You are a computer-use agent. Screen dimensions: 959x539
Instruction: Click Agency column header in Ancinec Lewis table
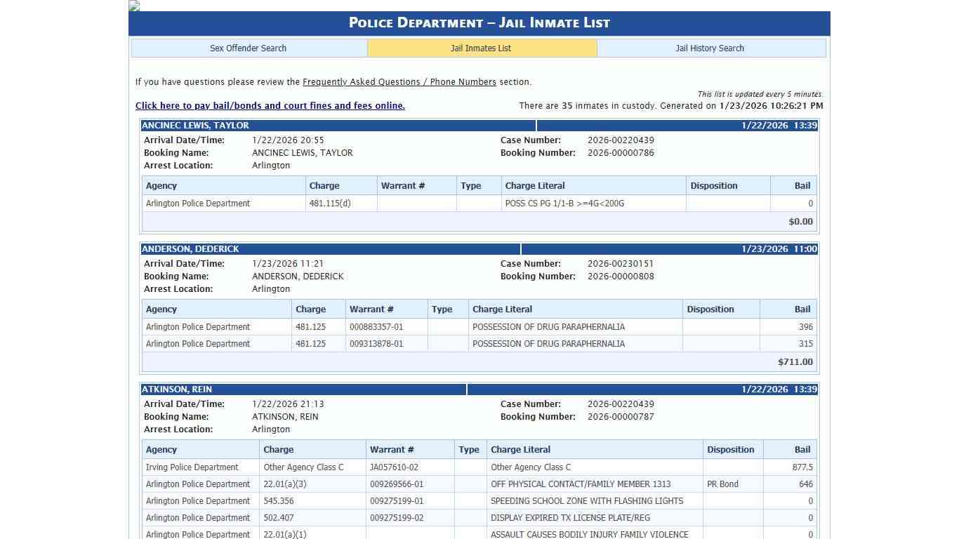tap(161, 186)
